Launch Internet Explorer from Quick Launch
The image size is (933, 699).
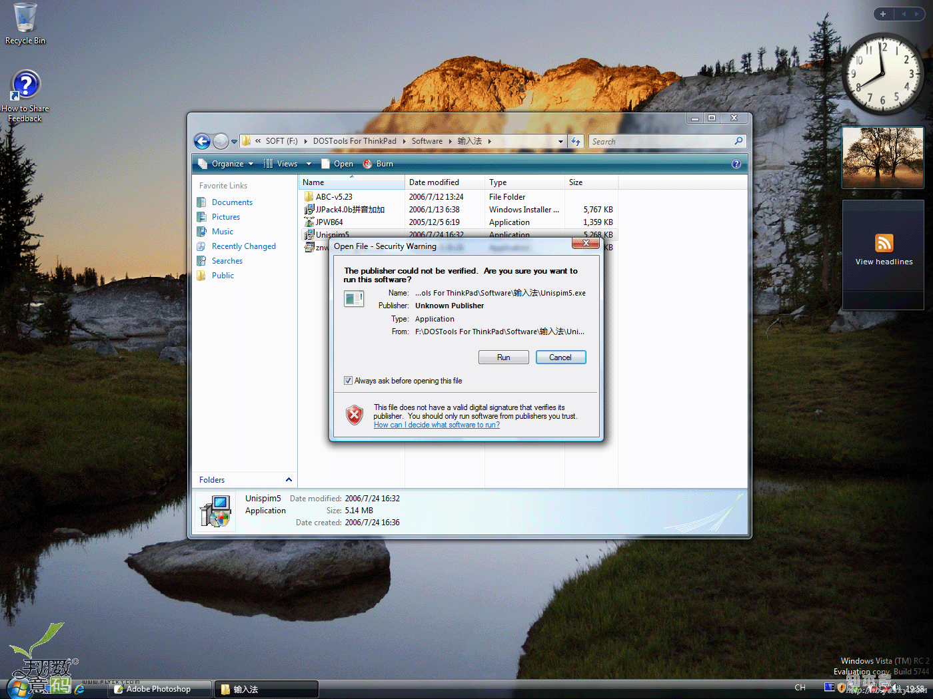coord(80,689)
